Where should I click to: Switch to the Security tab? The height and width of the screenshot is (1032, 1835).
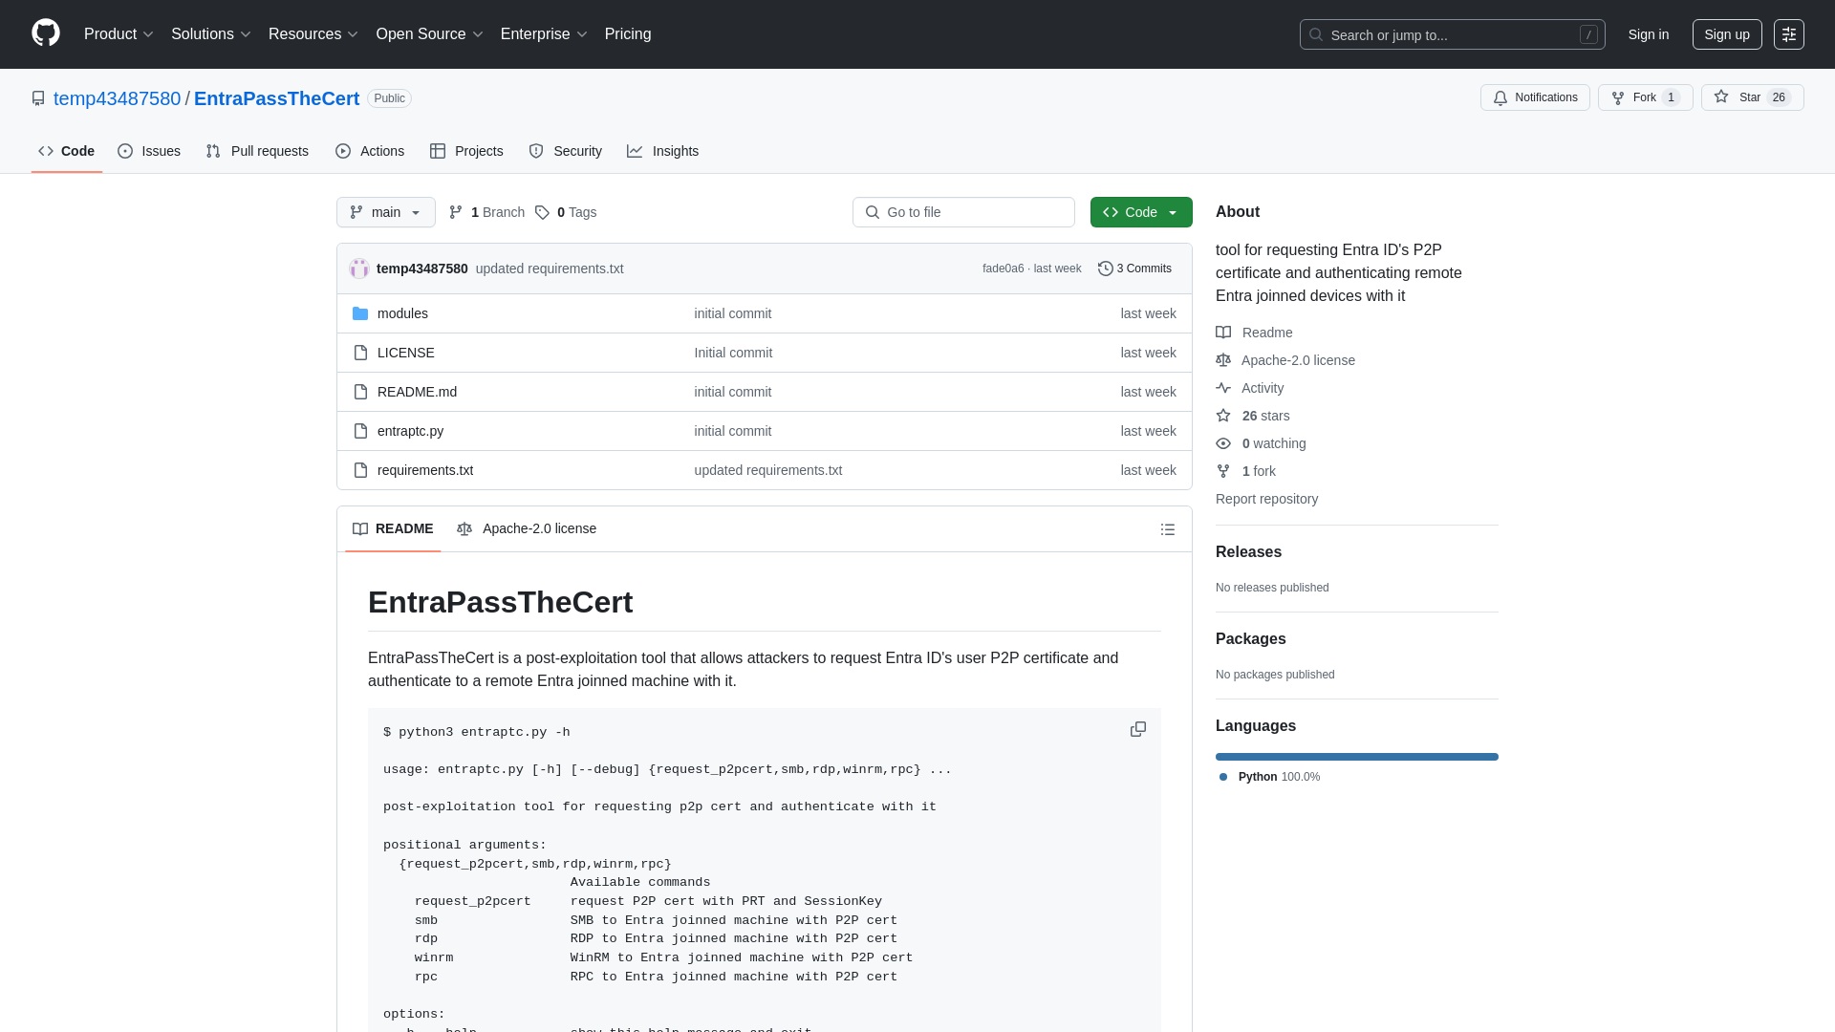tap(566, 151)
